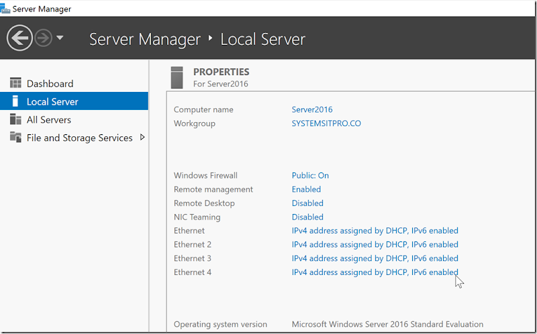537x334 pixels.
Task: Click the Server Manager title bar icon
Action: click(5, 9)
